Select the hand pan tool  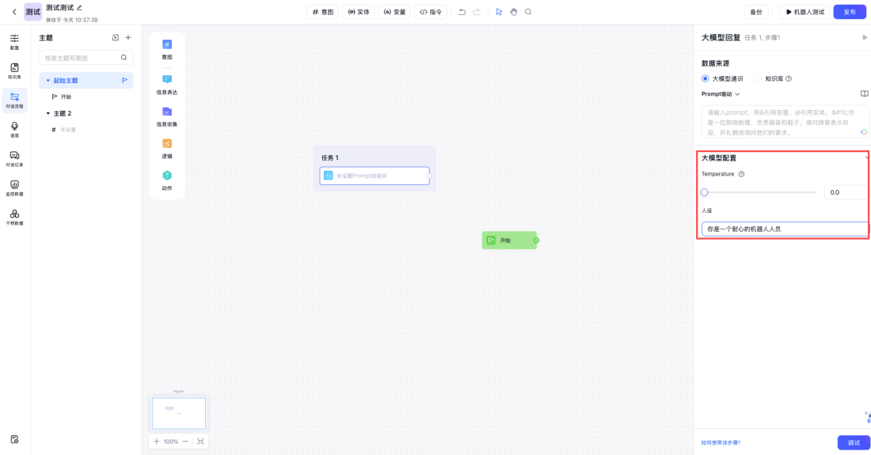tap(513, 12)
